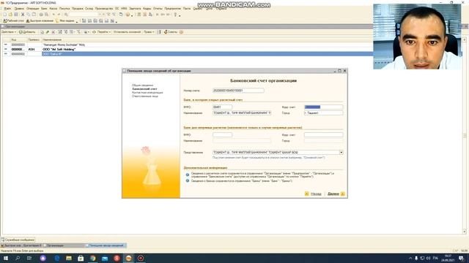Screen dimensions: 469x263
Task: Click the Open file toolbar icon
Action: [10, 15]
